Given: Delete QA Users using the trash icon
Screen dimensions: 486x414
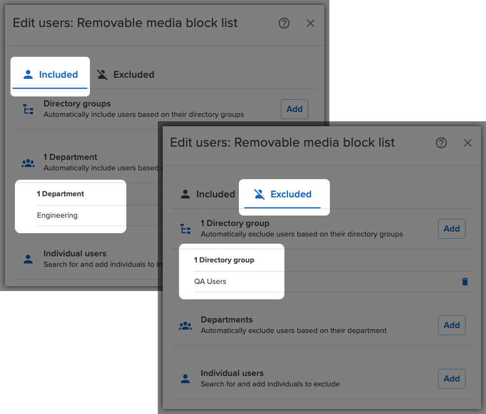Looking at the screenshot, I should coord(464,282).
